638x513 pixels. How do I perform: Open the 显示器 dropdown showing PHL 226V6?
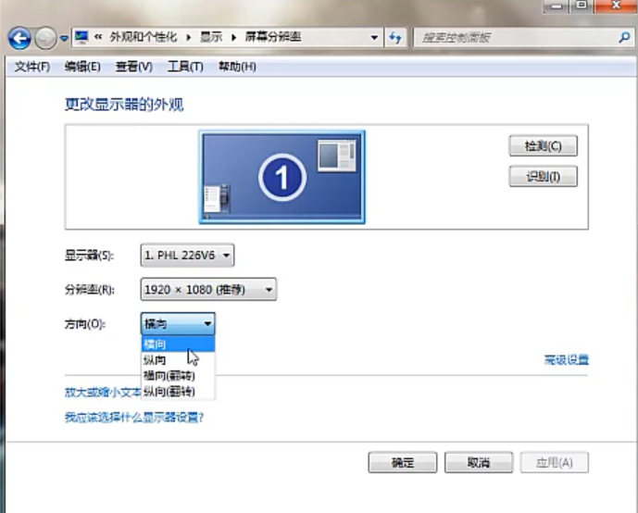click(x=187, y=255)
